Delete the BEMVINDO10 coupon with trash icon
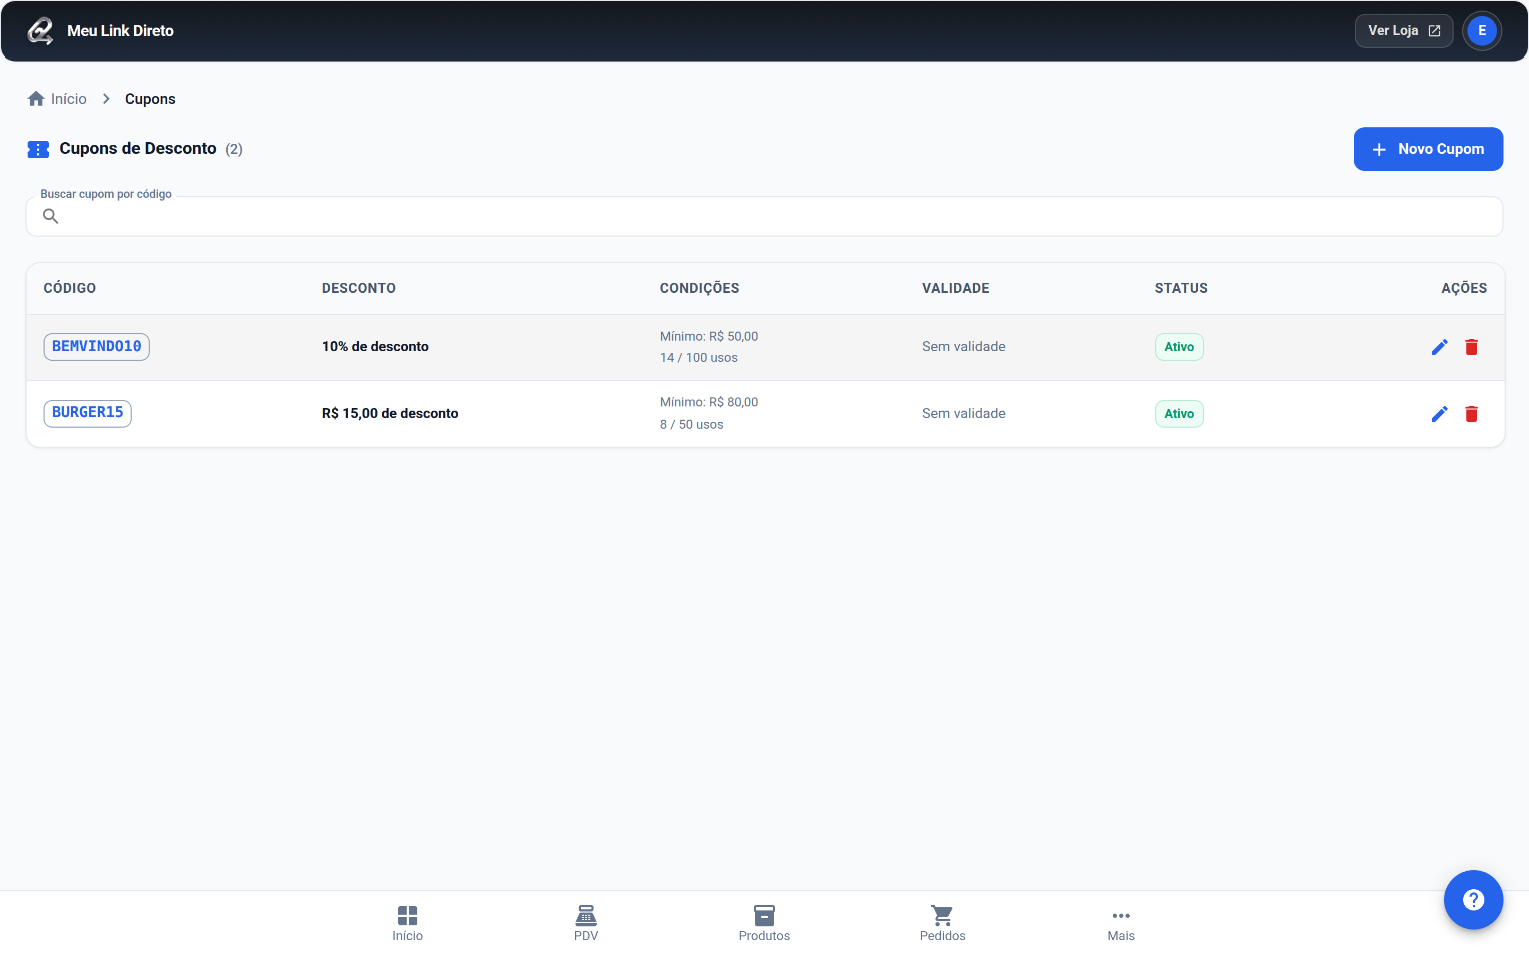The height and width of the screenshot is (955, 1529). 1472,347
